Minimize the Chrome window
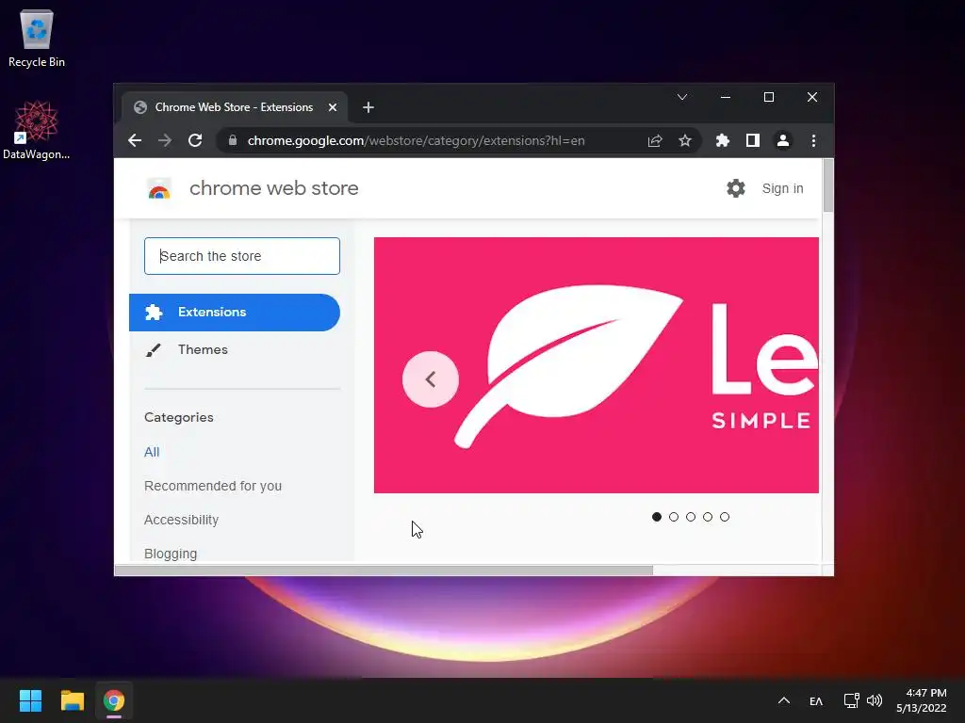This screenshot has width=965, height=723. 726,97
